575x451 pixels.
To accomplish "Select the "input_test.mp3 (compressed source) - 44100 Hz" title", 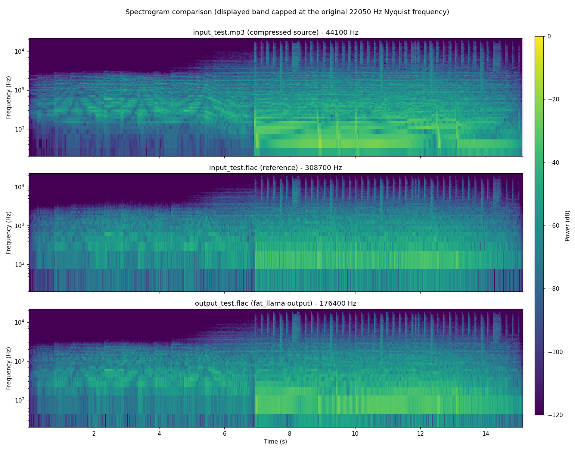I will [x=276, y=32].
